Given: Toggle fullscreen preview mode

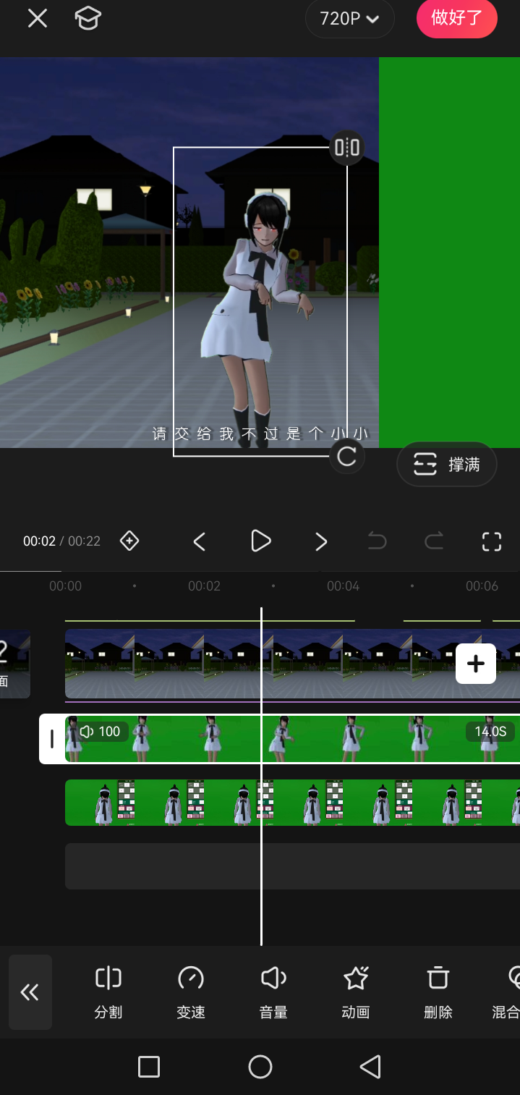Looking at the screenshot, I should tap(492, 541).
